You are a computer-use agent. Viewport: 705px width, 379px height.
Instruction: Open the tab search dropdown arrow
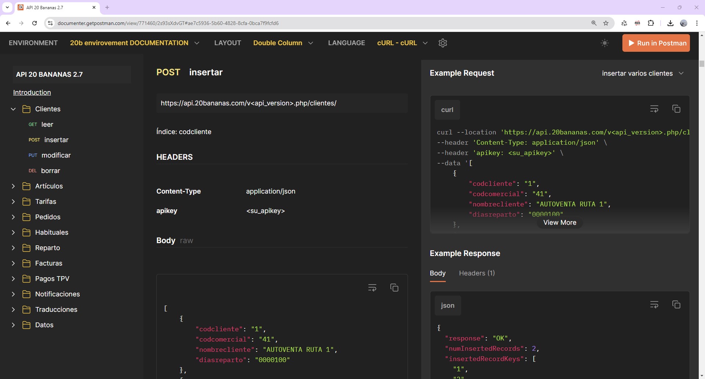pyautogui.click(x=7, y=7)
